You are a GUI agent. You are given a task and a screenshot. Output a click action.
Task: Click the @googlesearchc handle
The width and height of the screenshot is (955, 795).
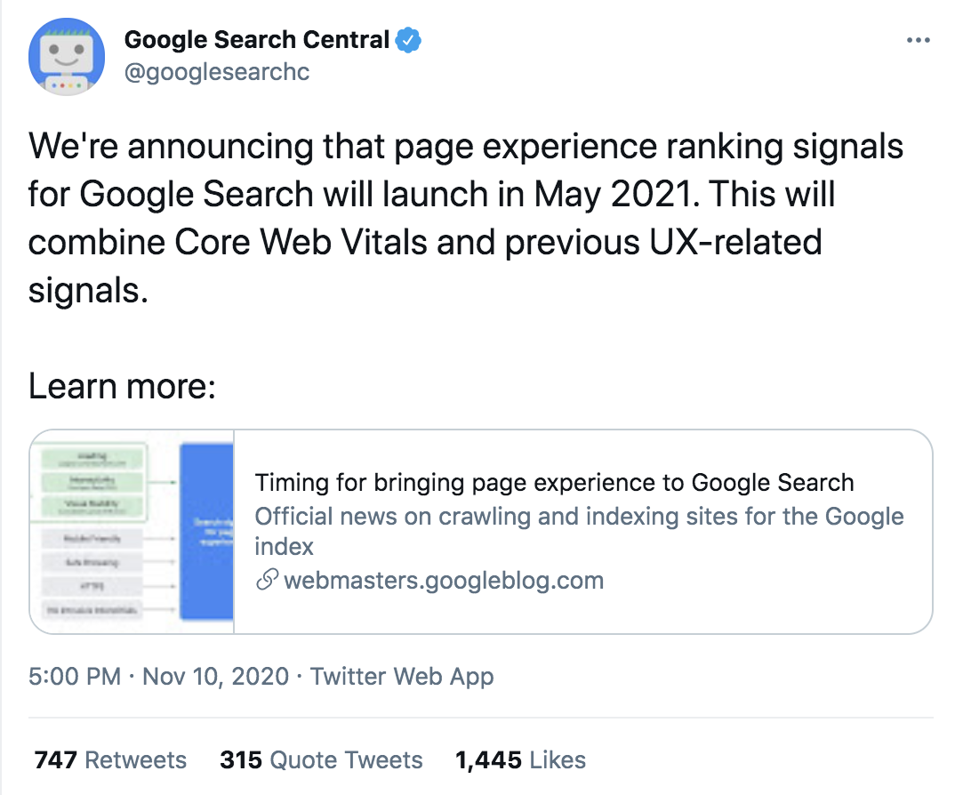click(217, 72)
